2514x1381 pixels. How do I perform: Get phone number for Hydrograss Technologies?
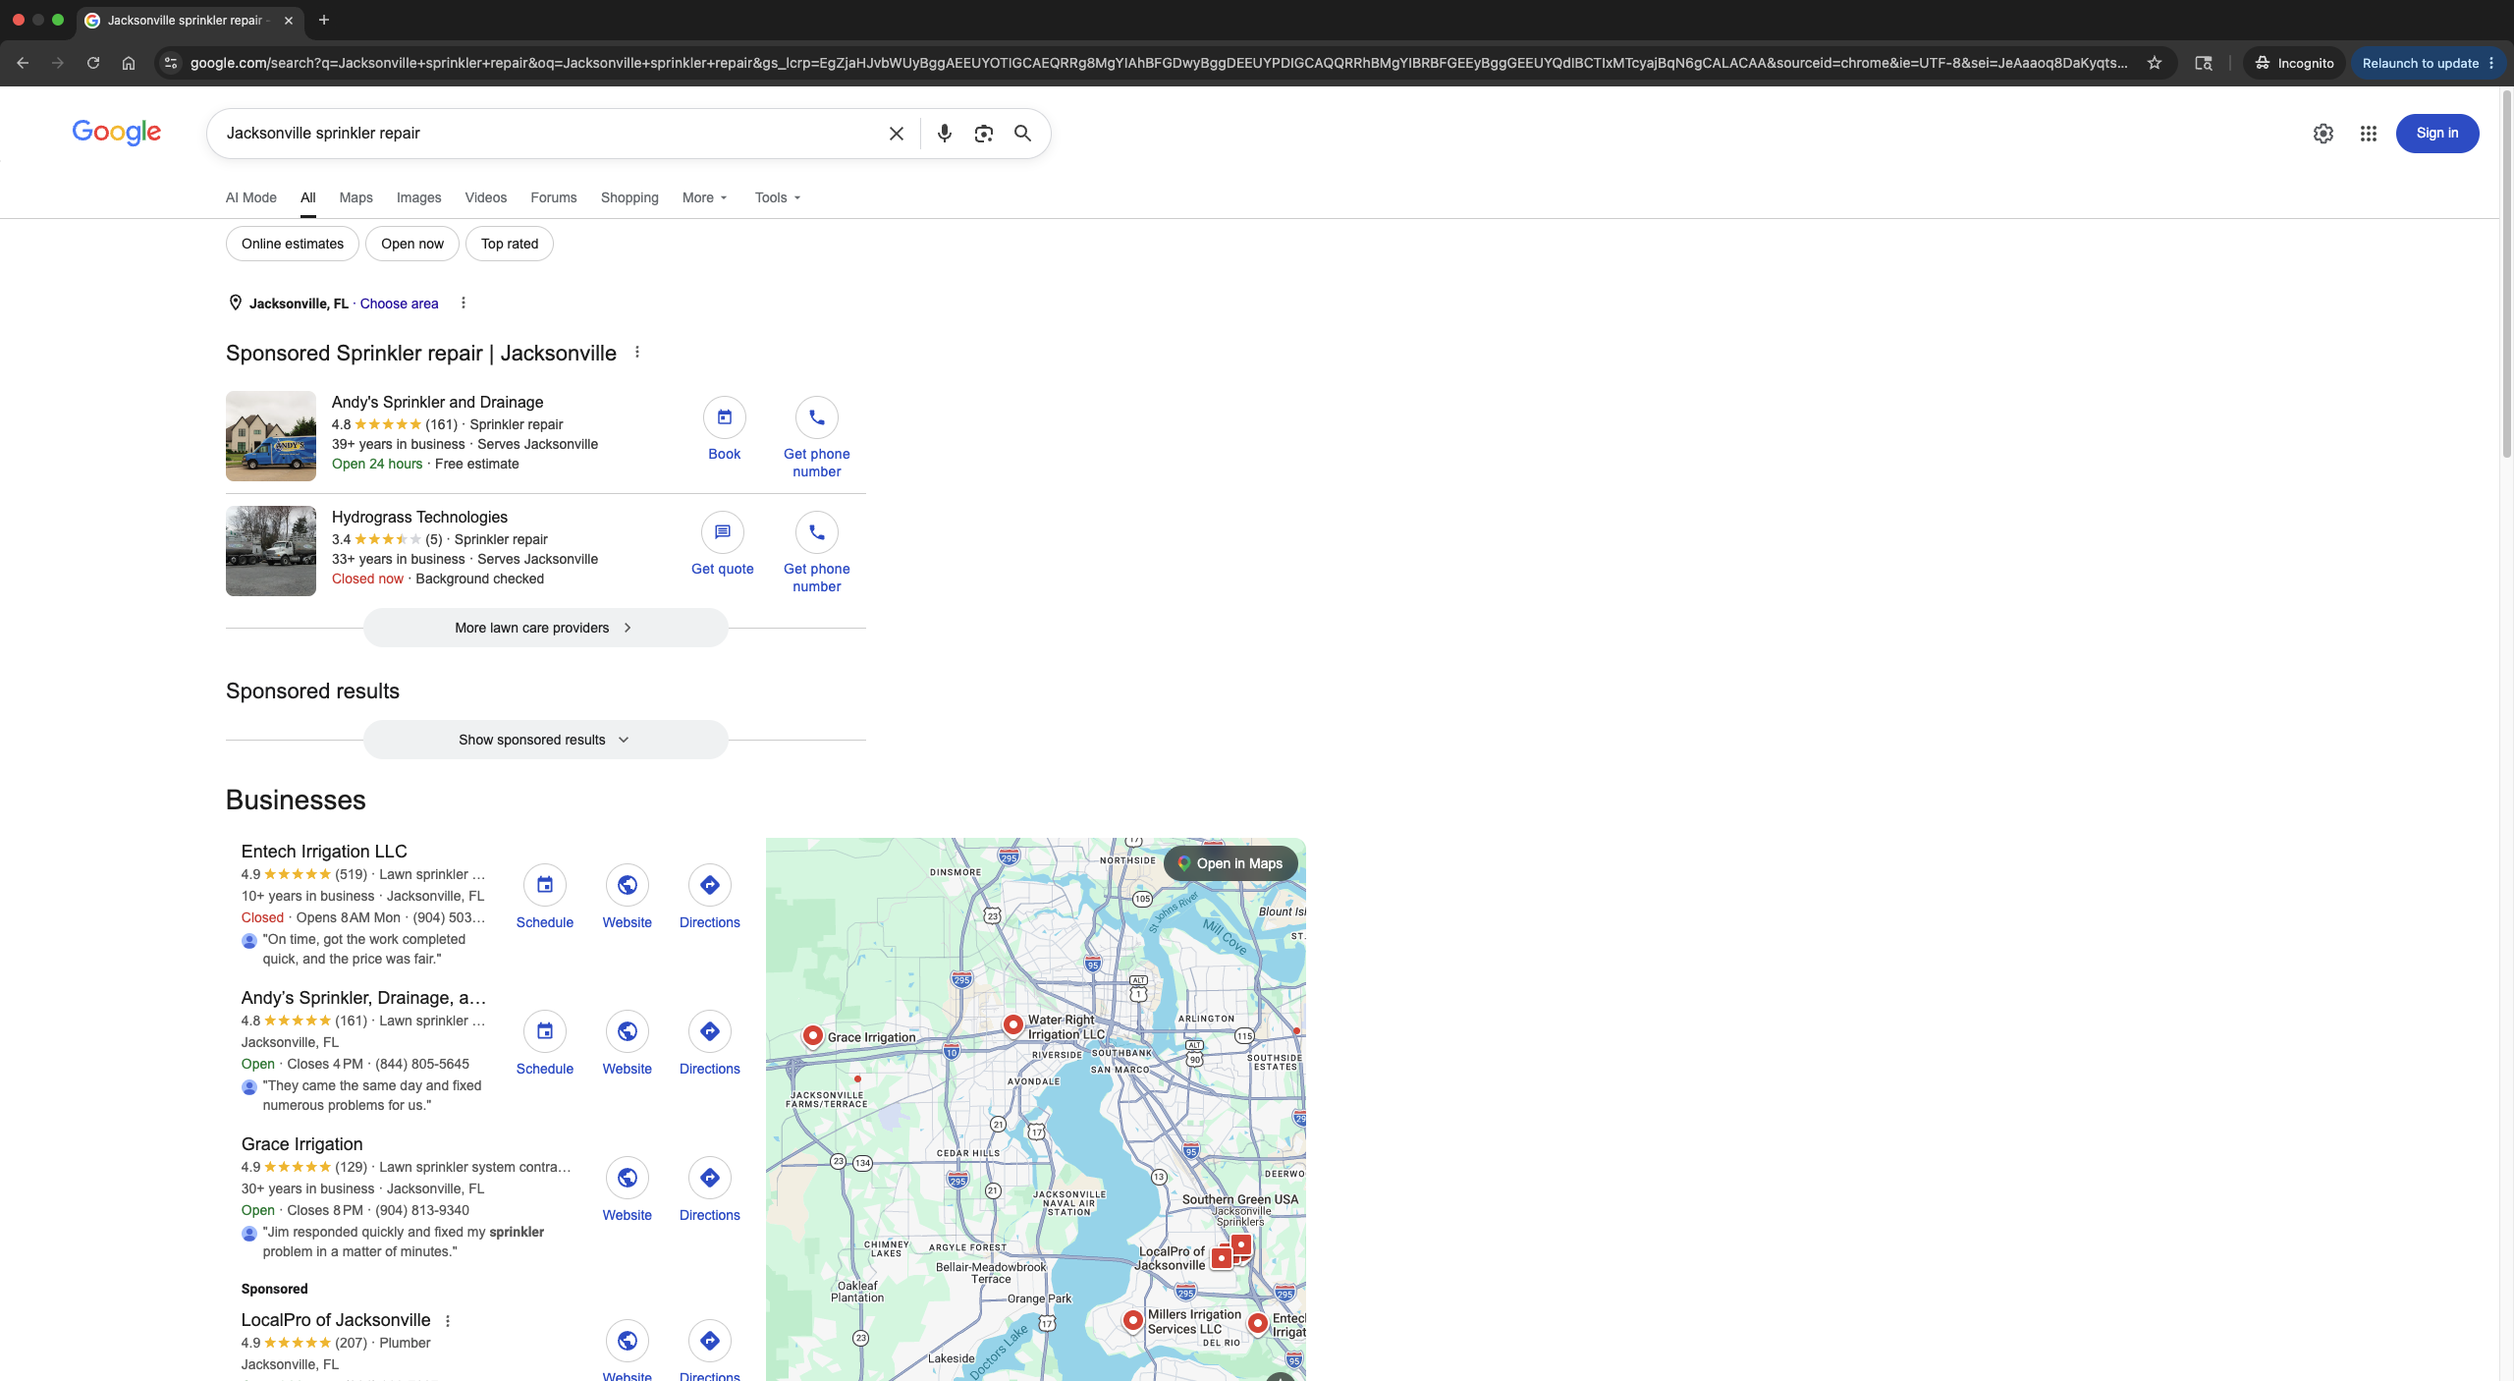[x=816, y=553]
